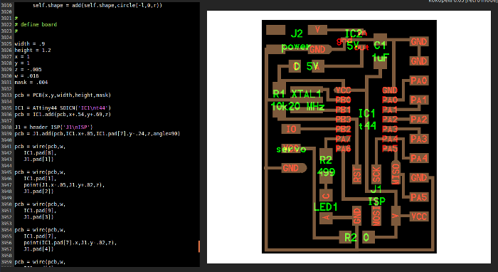Viewport: 498px width, 272px height.
Task: Click the 'servo' label on the board
Action: point(291,149)
